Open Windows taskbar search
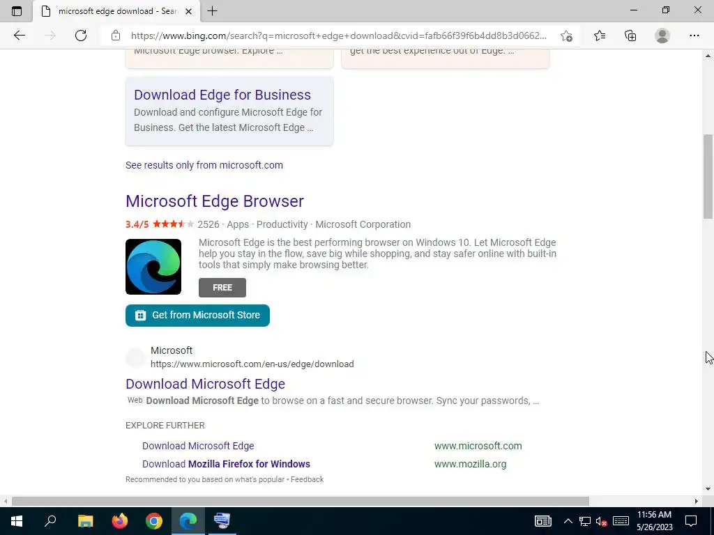 pos(50,521)
